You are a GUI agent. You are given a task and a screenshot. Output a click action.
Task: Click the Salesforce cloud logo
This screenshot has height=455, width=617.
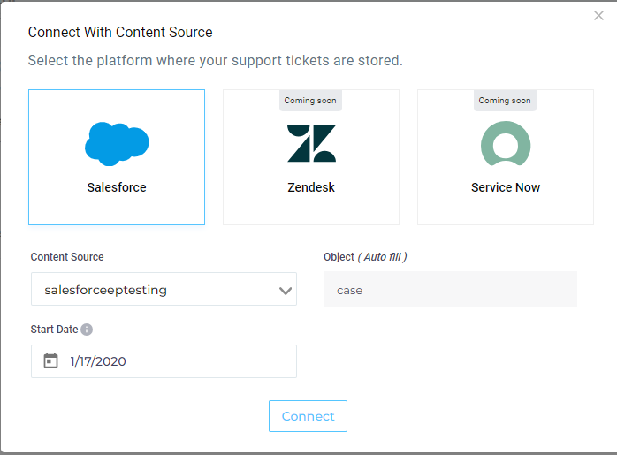pyautogui.click(x=117, y=142)
